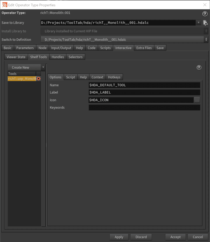
Task: Switch to the Code tab
Action: 92,48
